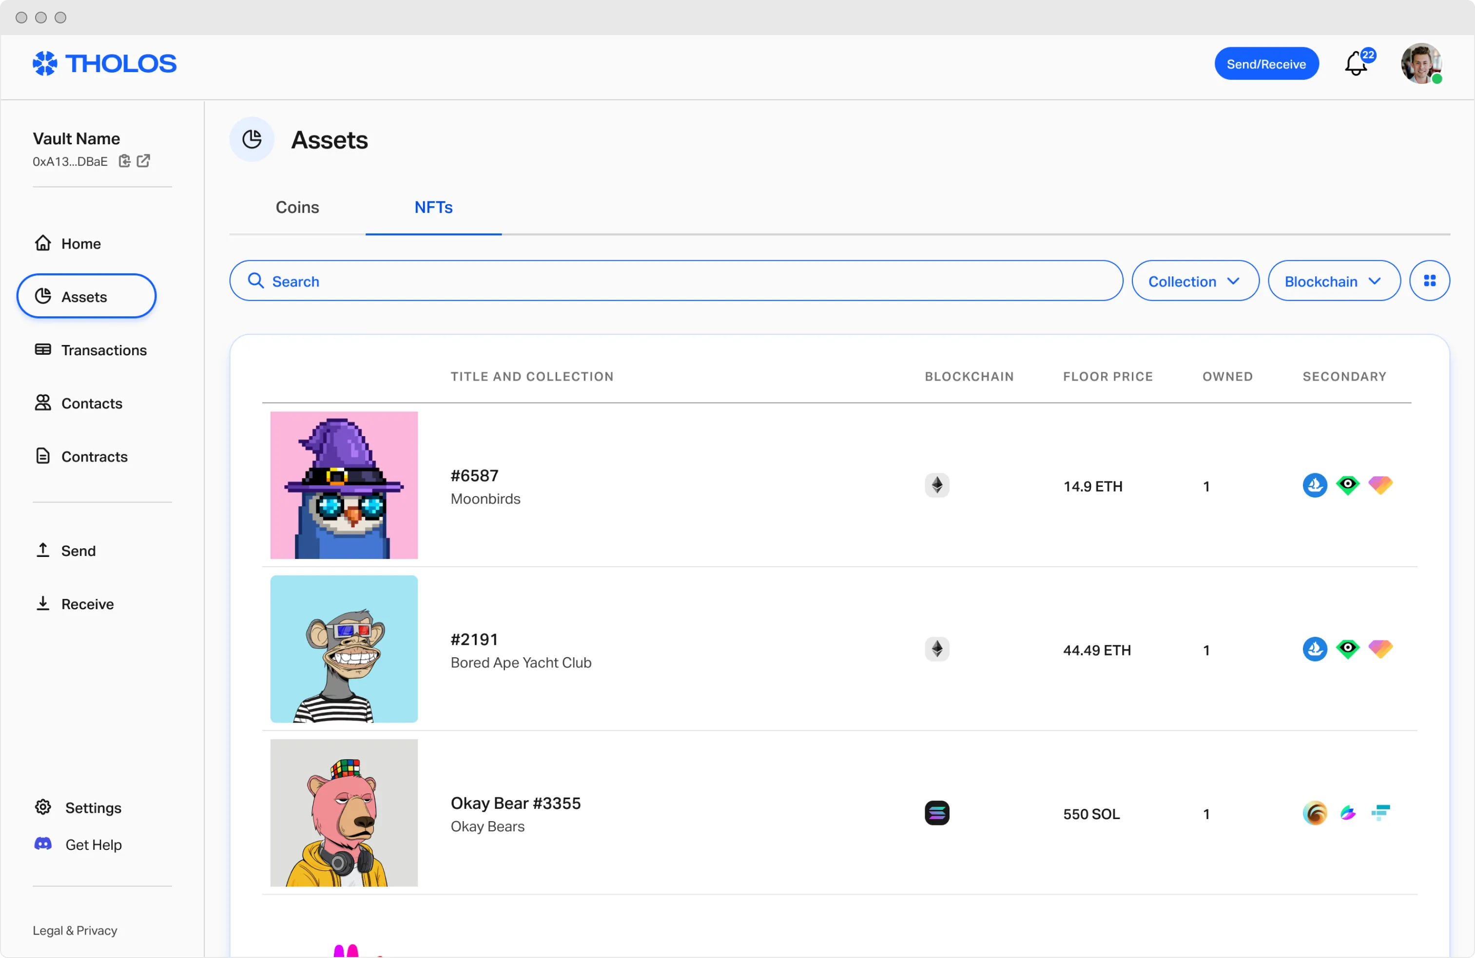Open Contacts in the sidebar
The width and height of the screenshot is (1475, 958).
pos(78,403)
